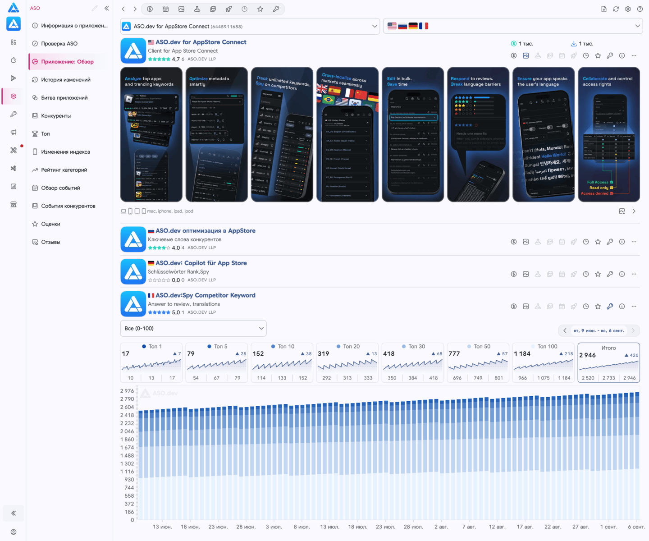Open the screenshots image icon in top toolbar
The height and width of the screenshot is (541, 649).
click(x=182, y=9)
